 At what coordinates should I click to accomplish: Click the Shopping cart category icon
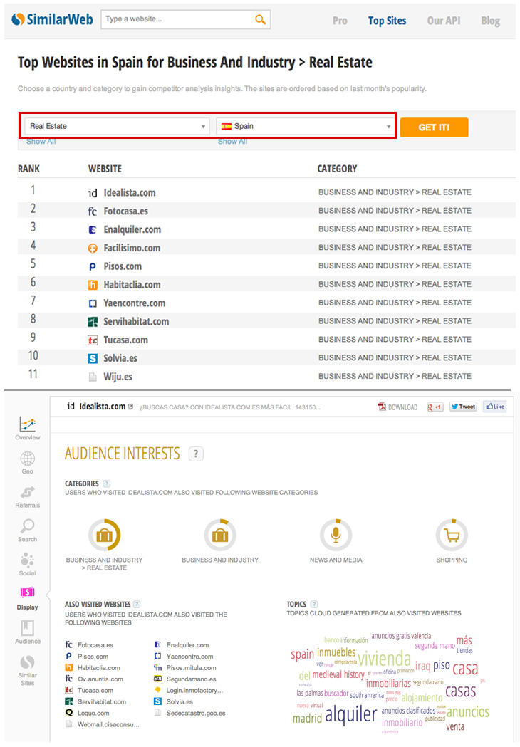pos(452,535)
